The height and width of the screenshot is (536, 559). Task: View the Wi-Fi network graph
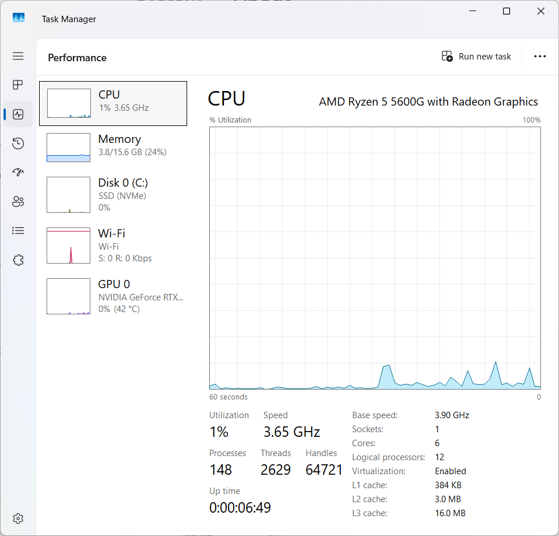point(113,246)
